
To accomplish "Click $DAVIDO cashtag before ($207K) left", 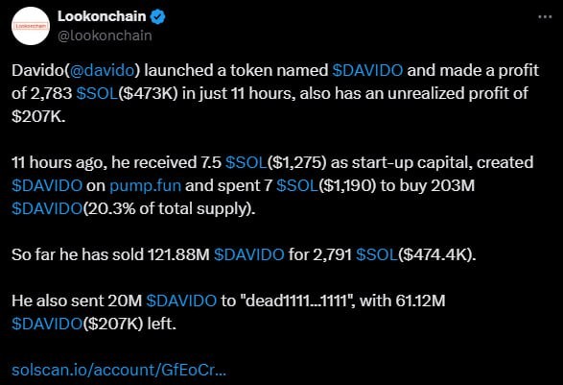I will [47, 324].
